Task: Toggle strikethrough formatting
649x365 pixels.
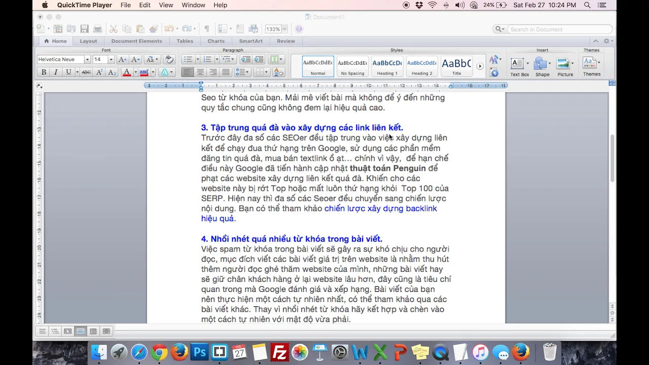Action: tap(86, 72)
